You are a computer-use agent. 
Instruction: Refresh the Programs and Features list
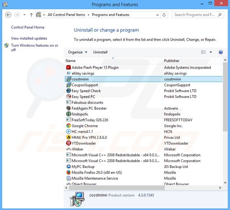coord(164,15)
